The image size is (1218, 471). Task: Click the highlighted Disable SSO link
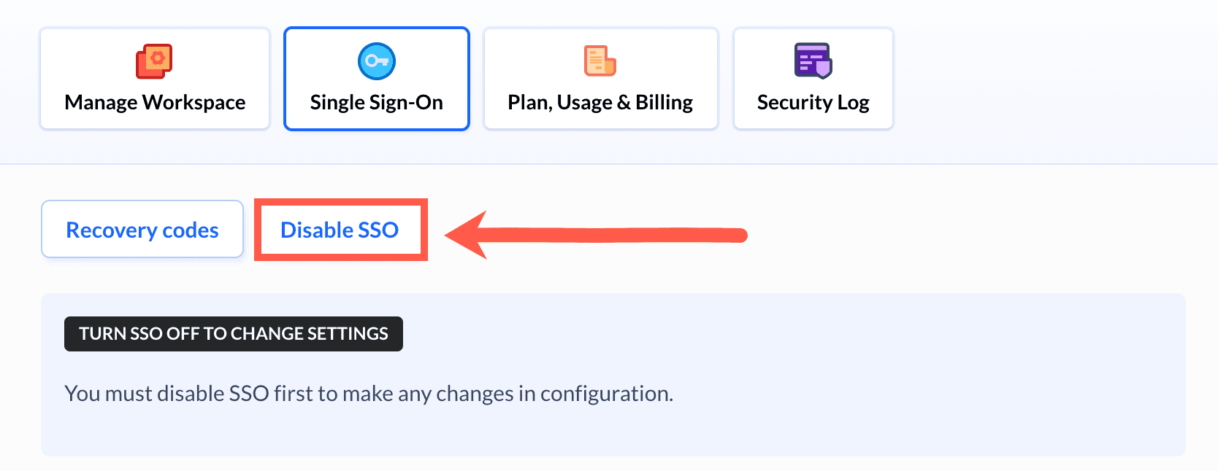coord(340,230)
